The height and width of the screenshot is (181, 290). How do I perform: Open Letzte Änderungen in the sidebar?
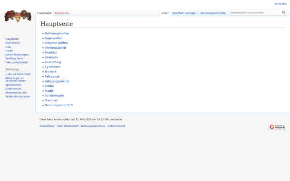coord(17,55)
